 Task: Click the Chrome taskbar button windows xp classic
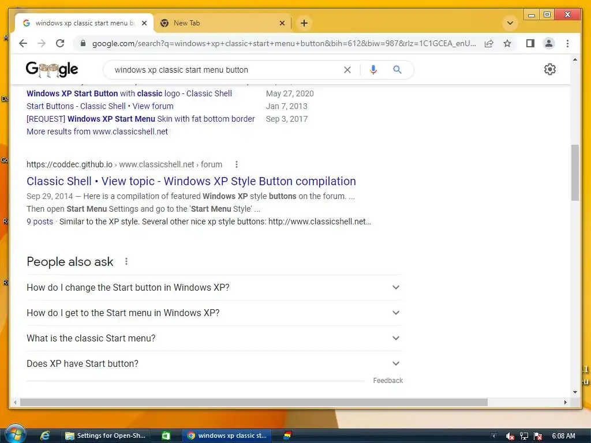227,436
